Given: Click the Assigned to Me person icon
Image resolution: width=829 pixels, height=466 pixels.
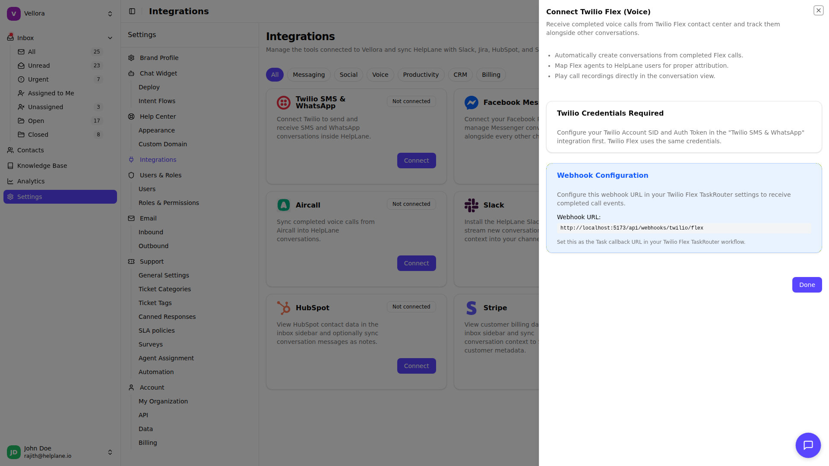Looking at the screenshot, I should coord(21,93).
